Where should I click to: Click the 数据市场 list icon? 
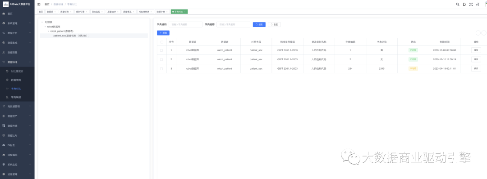(4, 126)
